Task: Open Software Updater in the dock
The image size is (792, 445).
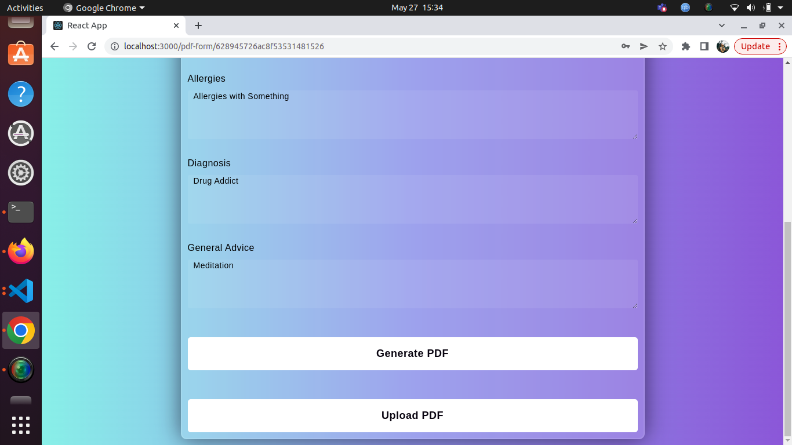Action: click(21, 133)
